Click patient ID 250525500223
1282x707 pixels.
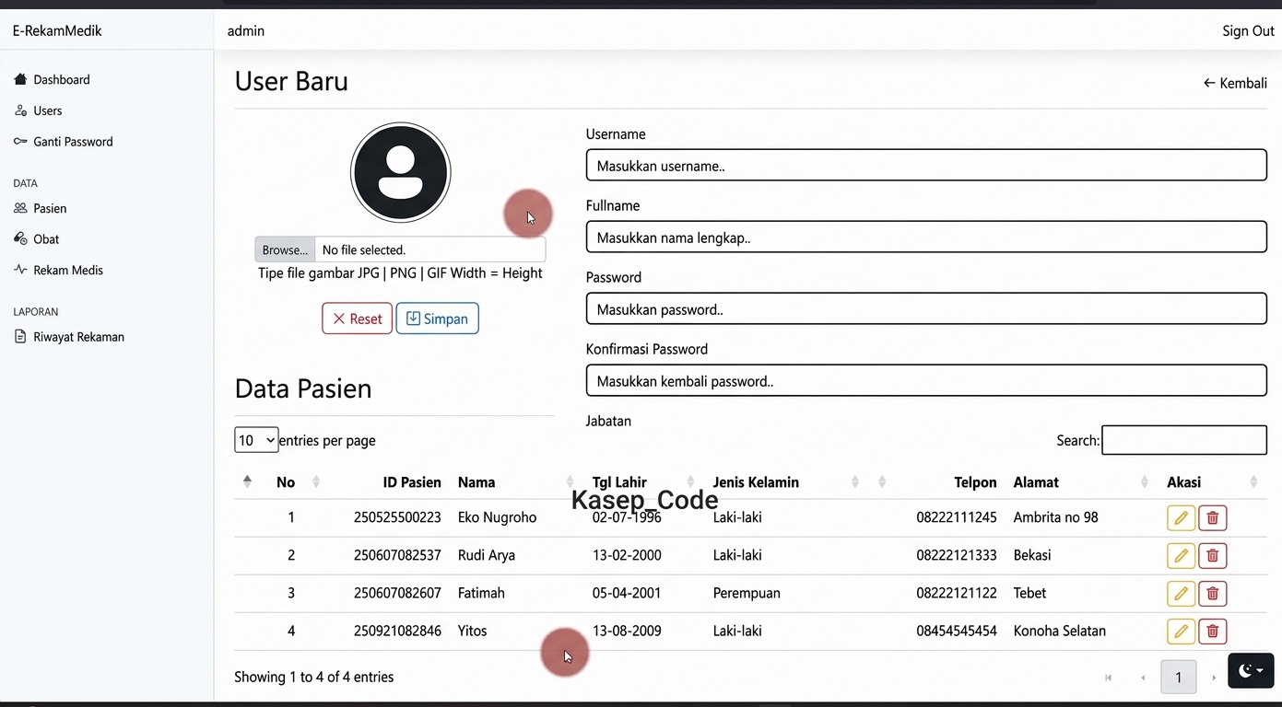[x=397, y=517]
